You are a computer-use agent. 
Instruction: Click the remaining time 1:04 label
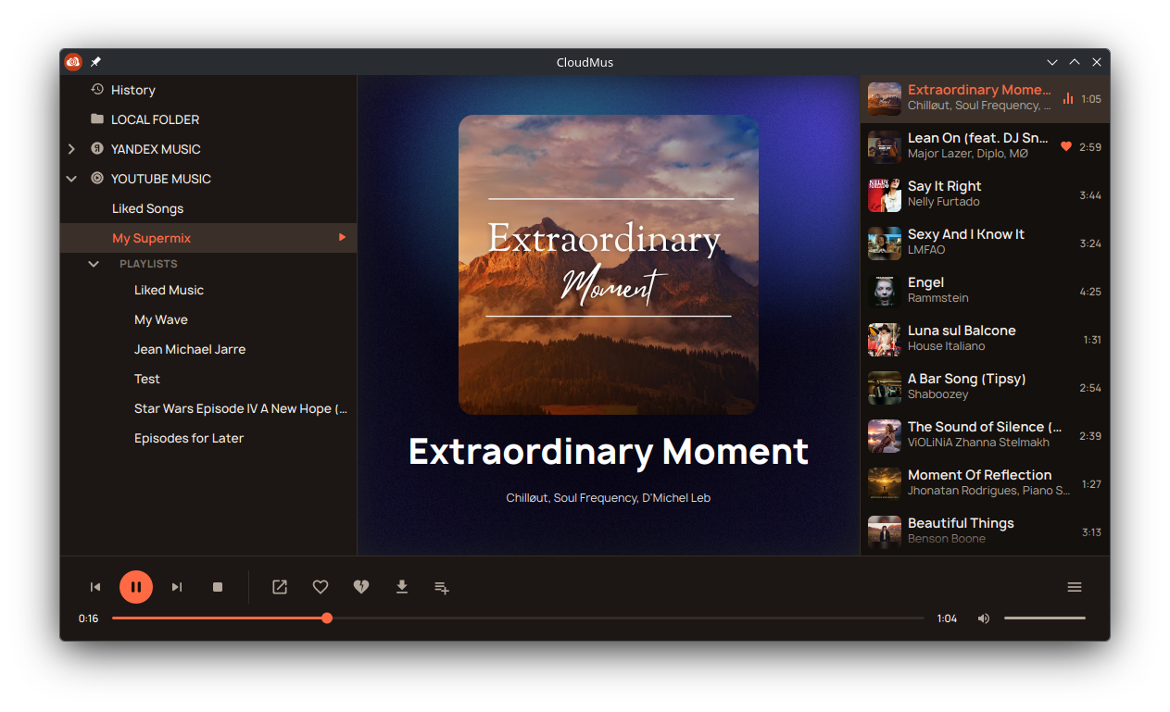click(947, 618)
